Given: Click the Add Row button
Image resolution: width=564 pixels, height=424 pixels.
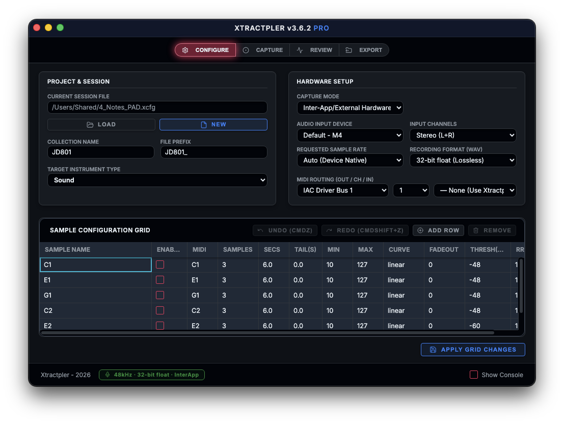Looking at the screenshot, I should pos(438,230).
